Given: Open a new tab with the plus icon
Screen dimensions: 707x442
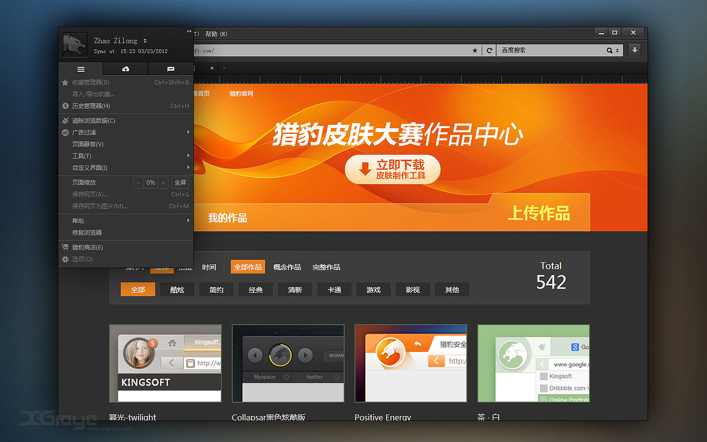Looking at the screenshot, I should tap(224, 69).
